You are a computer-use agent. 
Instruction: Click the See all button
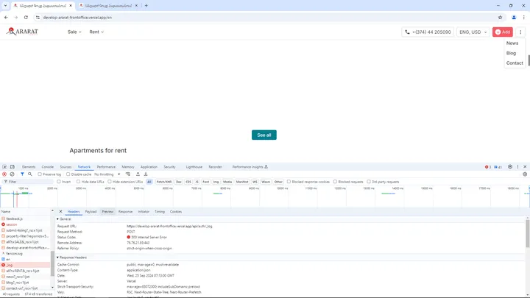[x=264, y=135]
